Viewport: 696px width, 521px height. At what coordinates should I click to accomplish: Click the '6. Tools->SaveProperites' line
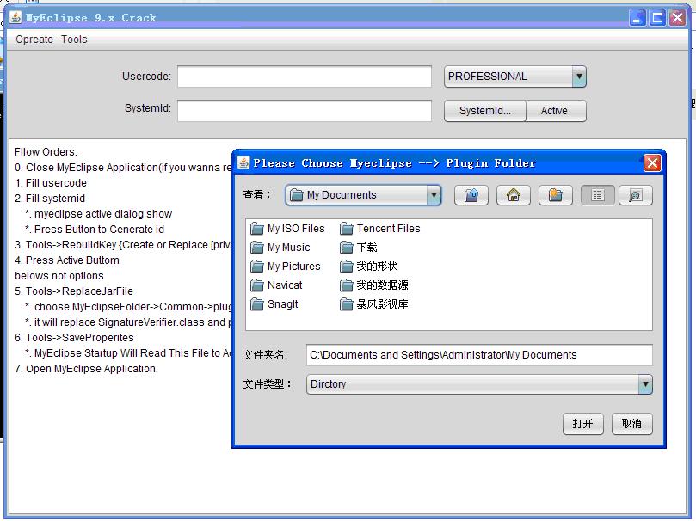click(74, 337)
